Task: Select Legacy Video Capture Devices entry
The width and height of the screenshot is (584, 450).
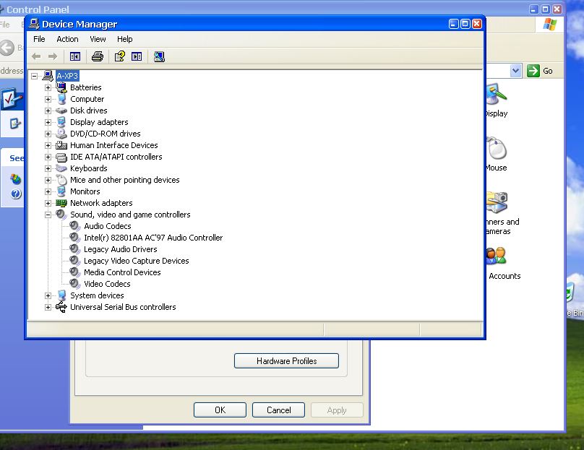Action: (137, 261)
